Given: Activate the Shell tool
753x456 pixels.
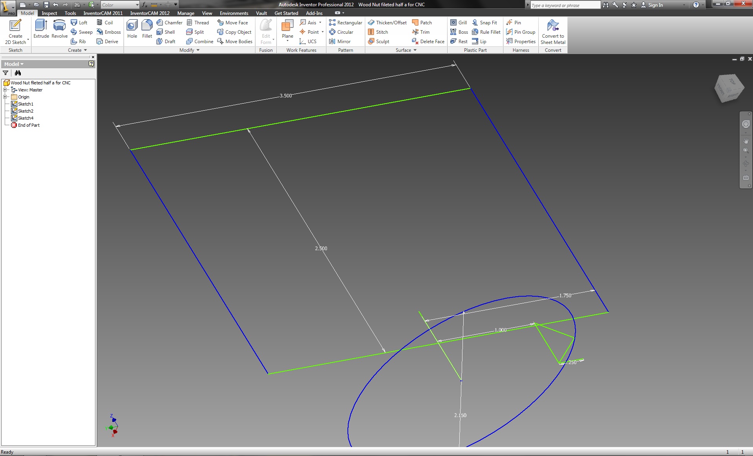Looking at the screenshot, I should (166, 32).
